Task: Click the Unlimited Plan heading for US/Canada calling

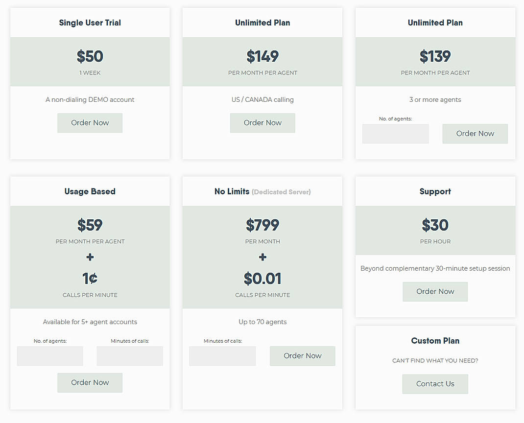Action: (262, 23)
